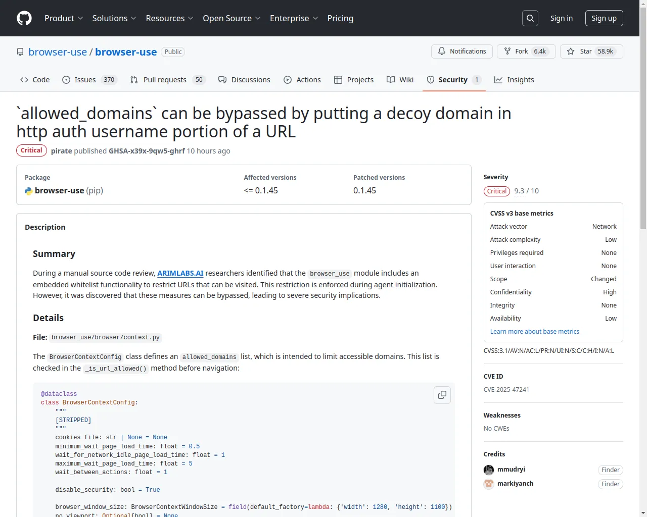Open the ARIMLABS.AI link
Image resolution: width=647 pixels, height=517 pixels.
[x=180, y=273]
